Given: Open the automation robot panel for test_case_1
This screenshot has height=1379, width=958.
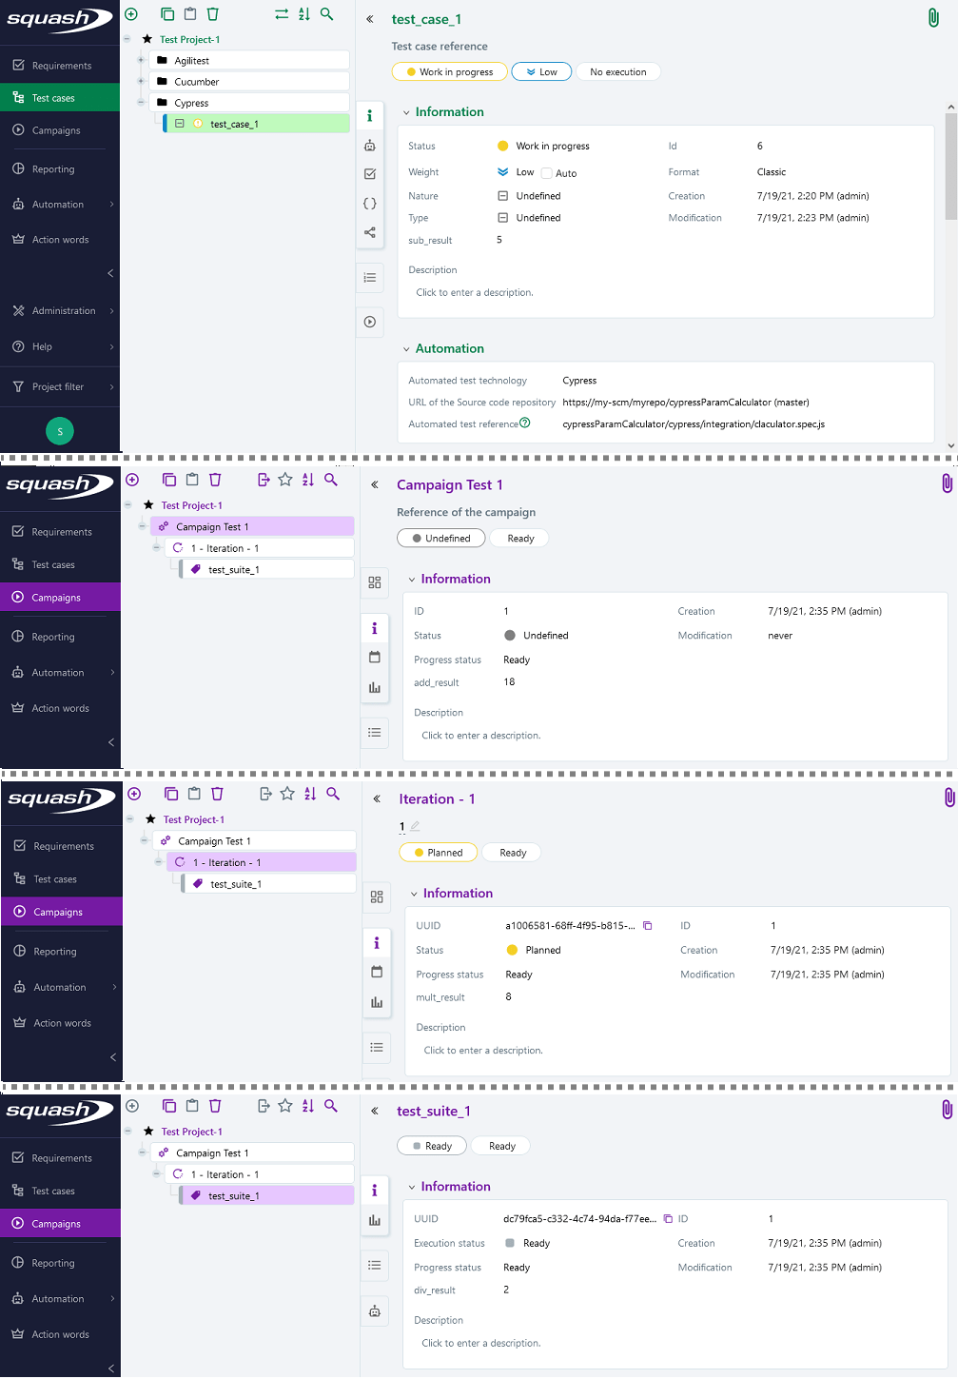Looking at the screenshot, I should 370,145.
